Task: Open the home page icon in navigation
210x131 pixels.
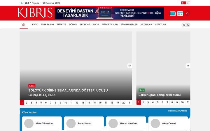Action: [24, 25]
